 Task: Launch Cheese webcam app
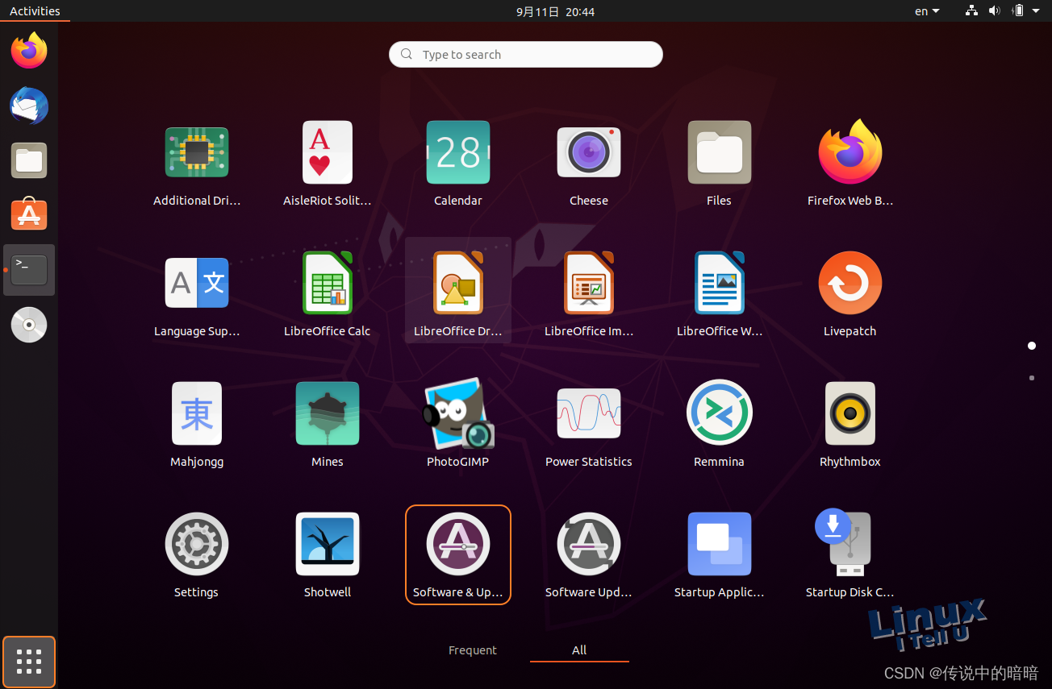(589, 164)
